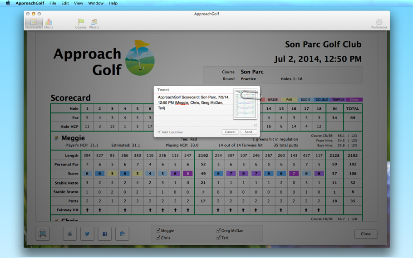Viewport: 413px width, 258px height.
Task: Uncheck the Teri checkbox
Action: click(218, 238)
